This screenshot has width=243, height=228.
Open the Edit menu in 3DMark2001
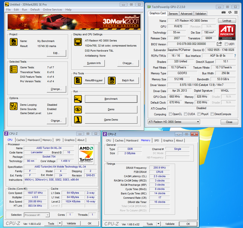(x=16, y=9)
